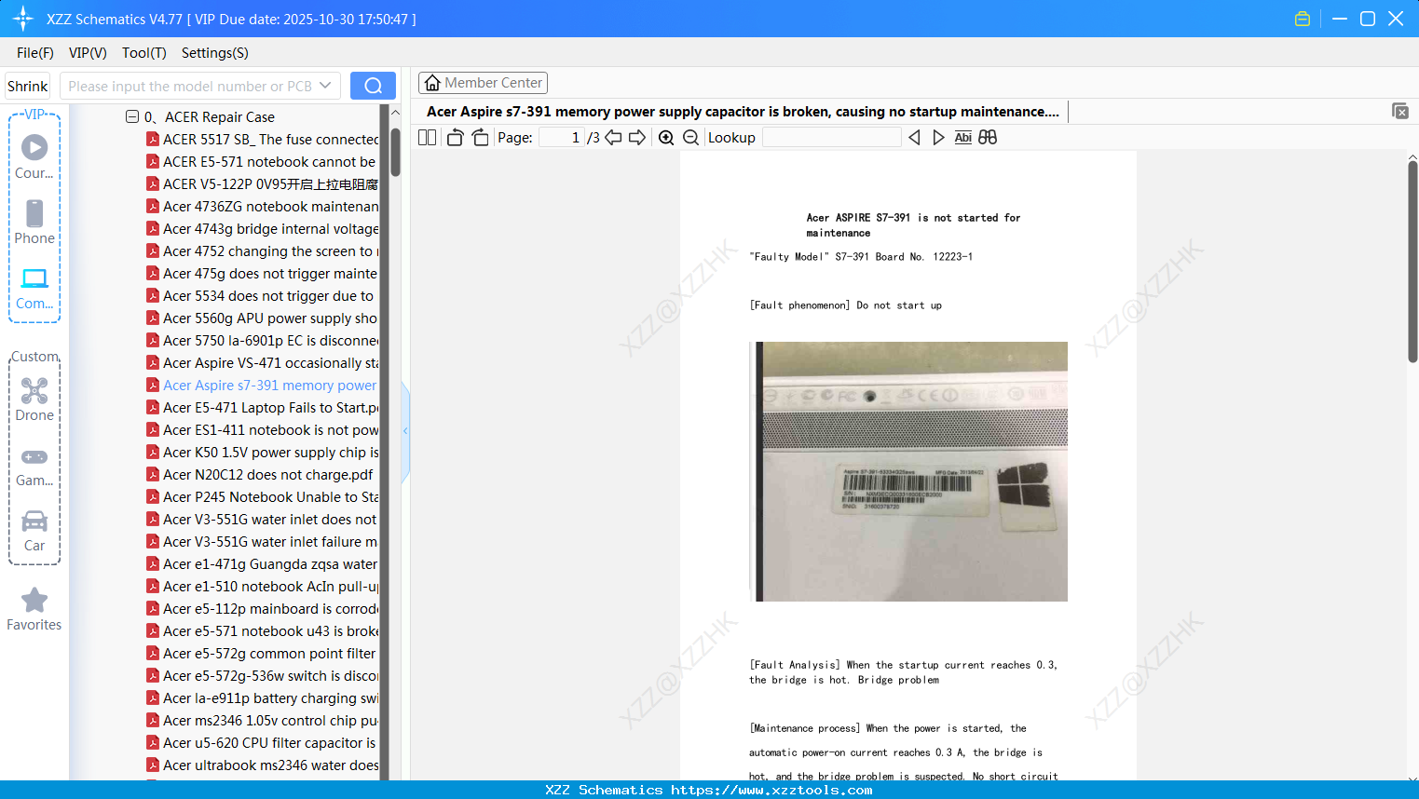Collapse the left panel with the side handle
This screenshot has height=799, width=1419.
tap(405, 431)
